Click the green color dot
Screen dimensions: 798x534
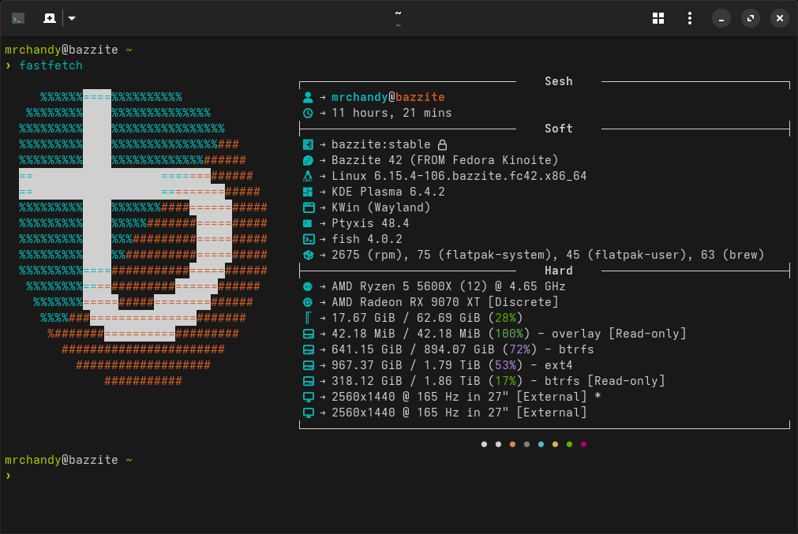tap(569, 445)
